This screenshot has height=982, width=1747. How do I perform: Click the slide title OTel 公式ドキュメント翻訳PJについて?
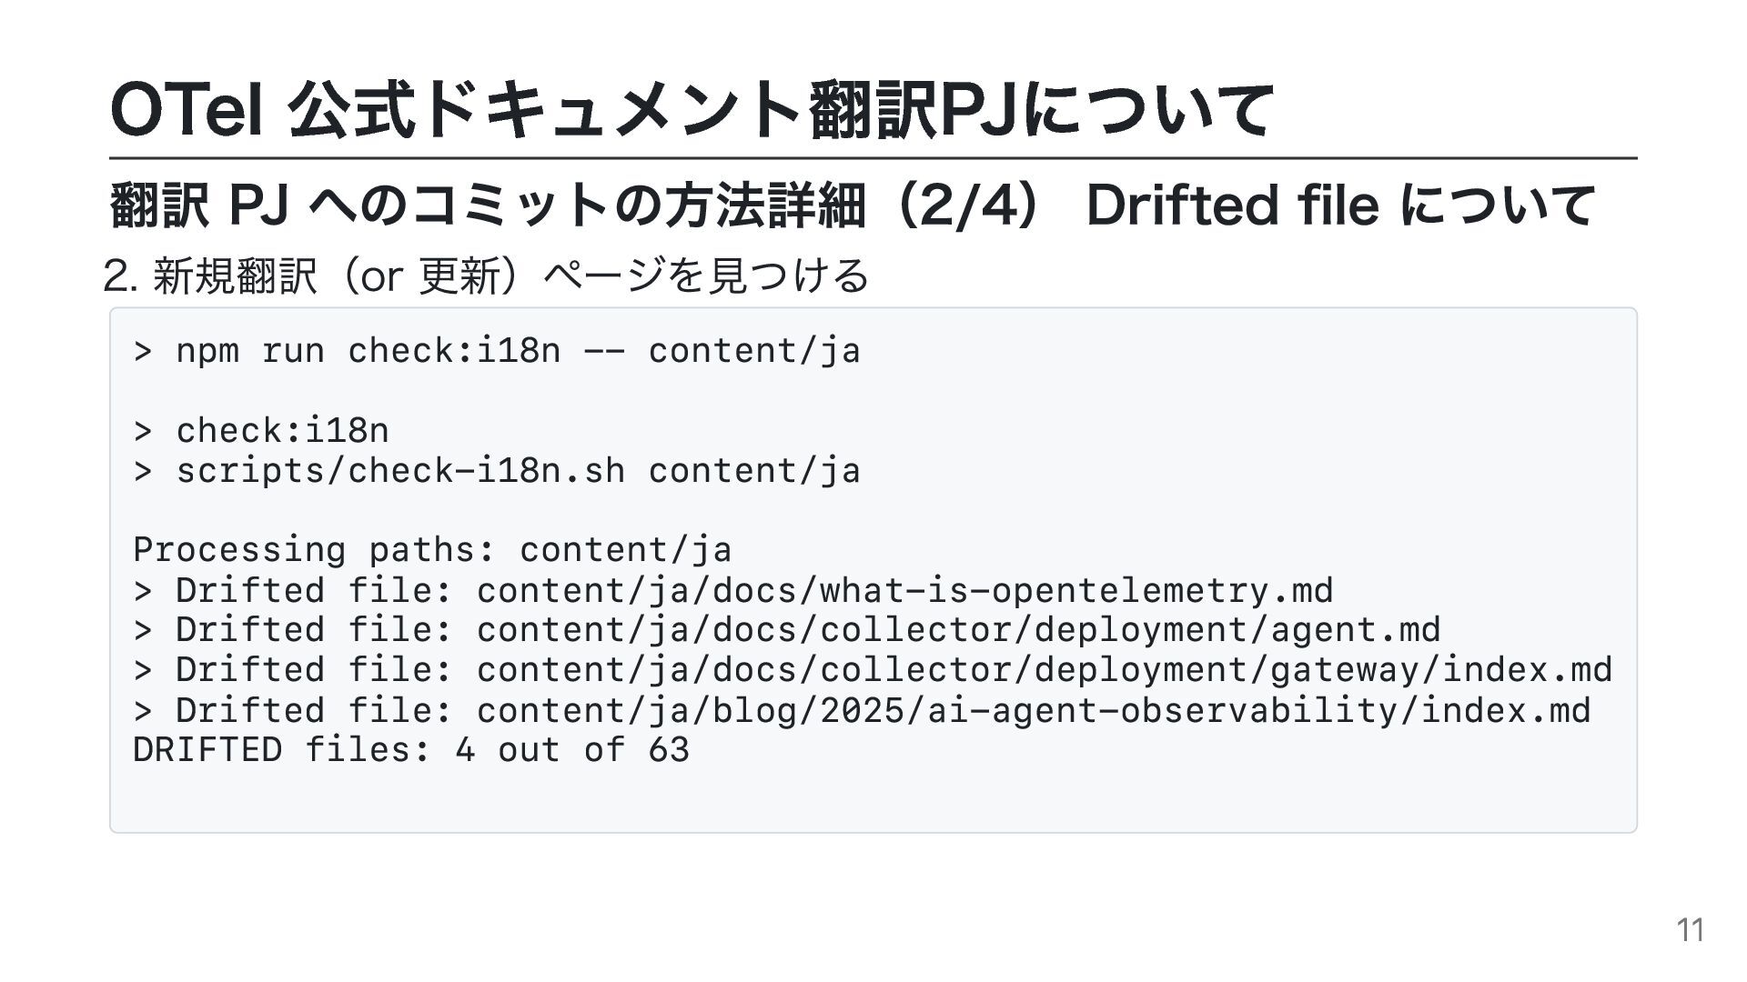click(x=692, y=109)
